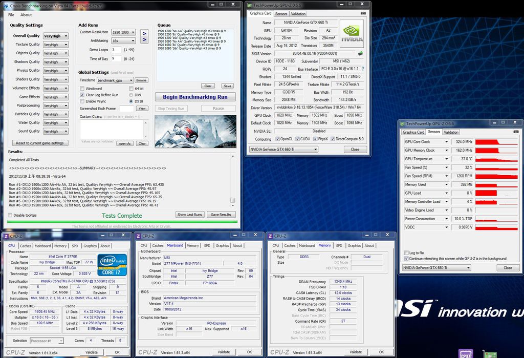This screenshot has width=524, height=358.
Task: Click the BIOS save chip icon beside BIOS Version
Action: 360,53
